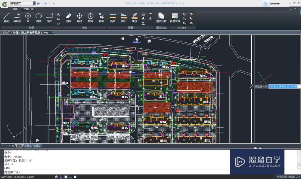Click the 图纸比较 drawing compare button
This screenshot has height=179, width=301.
point(161,18)
